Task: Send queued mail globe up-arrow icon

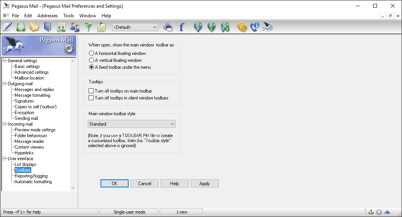Action: [198, 27]
